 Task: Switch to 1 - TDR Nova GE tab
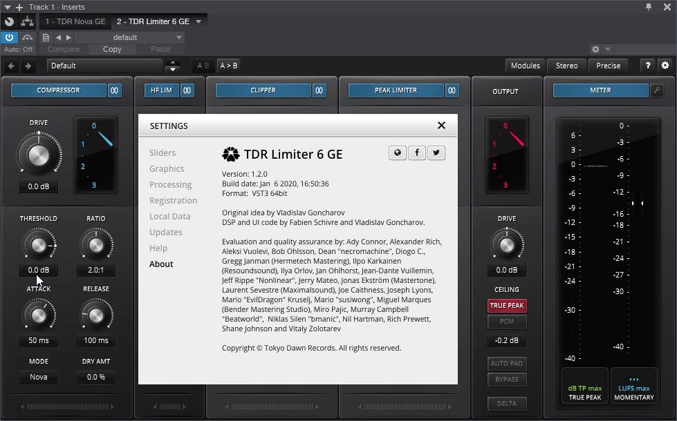pyautogui.click(x=75, y=21)
